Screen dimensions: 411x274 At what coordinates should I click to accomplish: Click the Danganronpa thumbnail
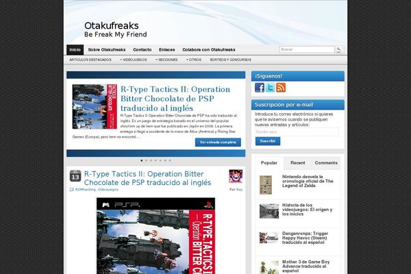pyautogui.click(x=269, y=238)
